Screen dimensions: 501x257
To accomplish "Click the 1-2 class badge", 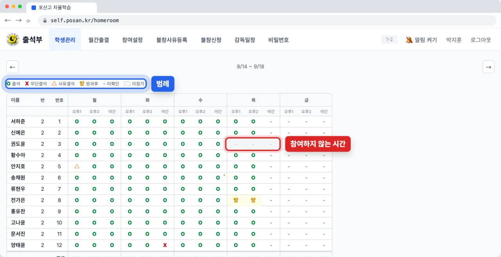I will click(x=389, y=40).
